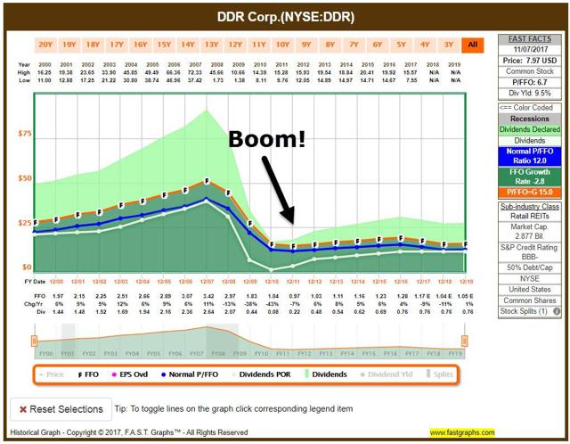The height and width of the screenshot is (444, 570).
Task: Open the www.fastgraphs.com link
Action: click(462, 432)
